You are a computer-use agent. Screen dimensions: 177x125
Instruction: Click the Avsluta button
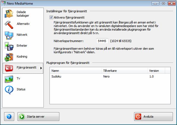[x=153, y=117]
